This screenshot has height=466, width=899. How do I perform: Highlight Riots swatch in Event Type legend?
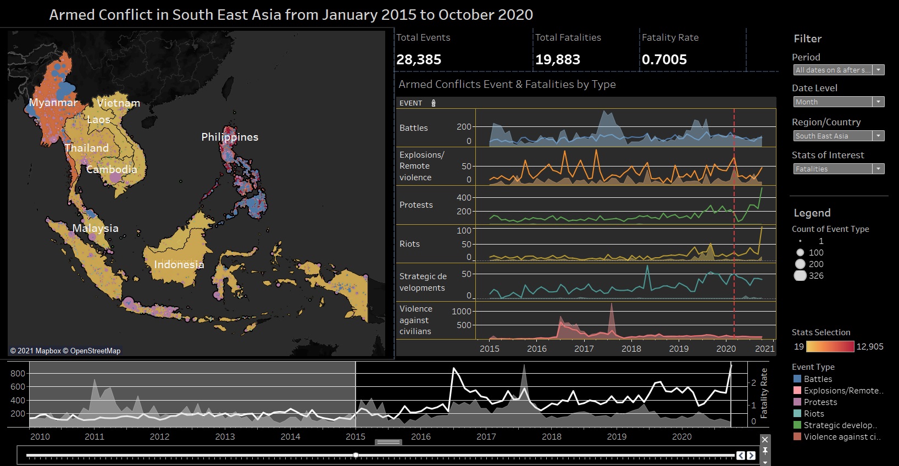[797, 413]
